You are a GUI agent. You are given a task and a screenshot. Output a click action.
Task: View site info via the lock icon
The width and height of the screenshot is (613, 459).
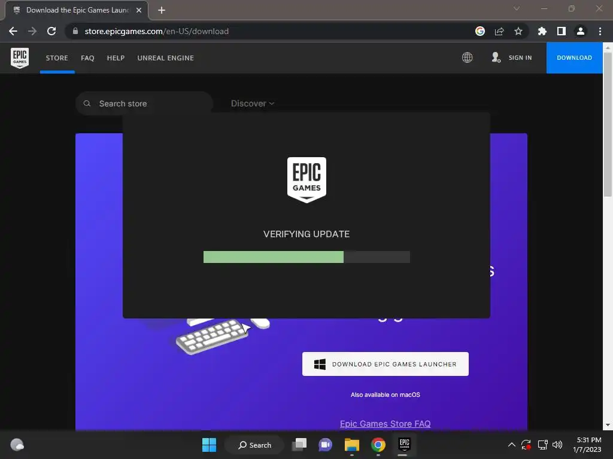[x=75, y=31]
